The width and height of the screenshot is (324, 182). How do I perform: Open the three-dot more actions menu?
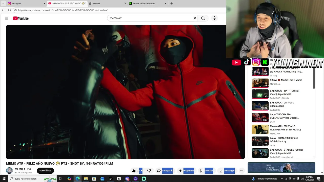click(x=242, y=171)
